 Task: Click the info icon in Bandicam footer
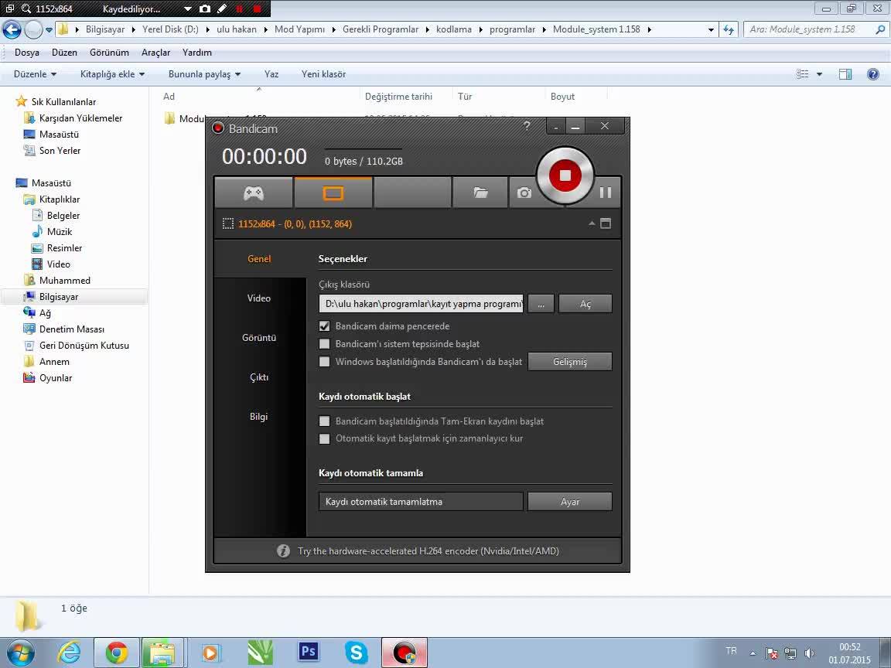[283, 551]
